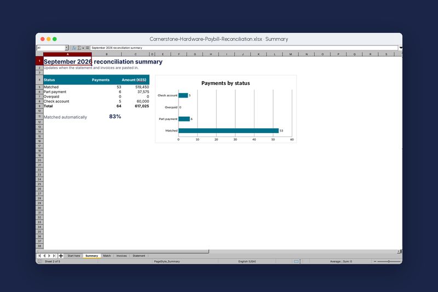
Task: Click the 'Updates when the statement' subtitle
Action: click(91, 67)
